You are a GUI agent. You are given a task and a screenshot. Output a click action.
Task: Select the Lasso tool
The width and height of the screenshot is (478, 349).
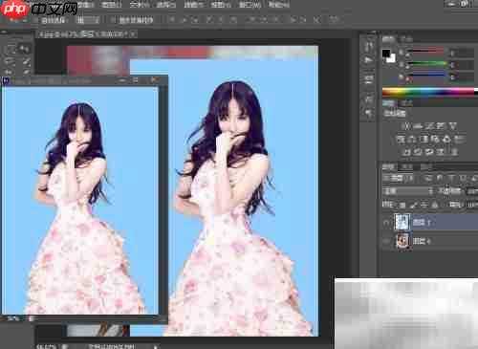[x=11, y=61]
